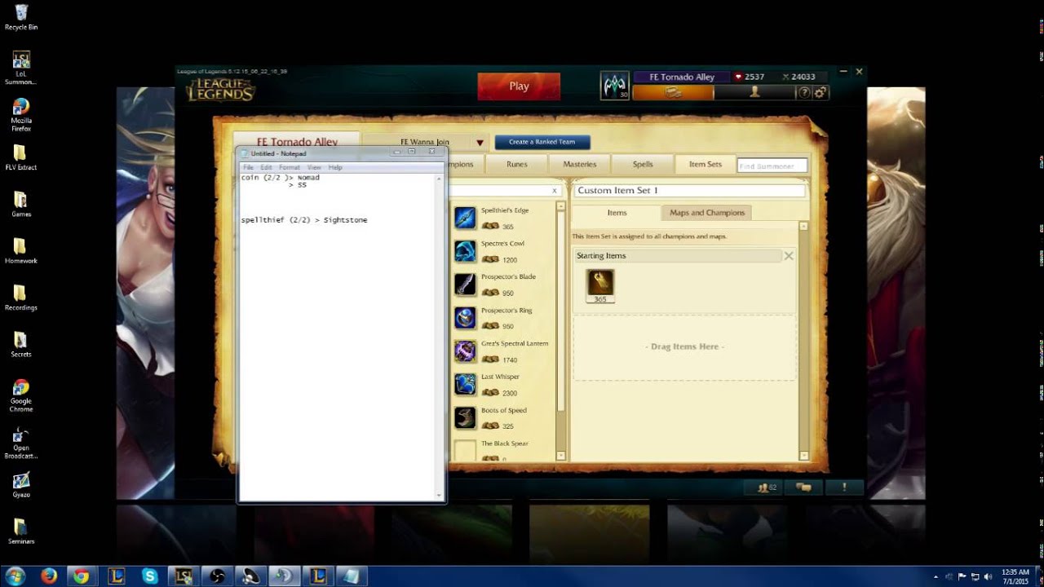Select the Prospector's Ring item icon
Image resolution: width=1044 pixels, height=587 pixels.
(465, 318)
